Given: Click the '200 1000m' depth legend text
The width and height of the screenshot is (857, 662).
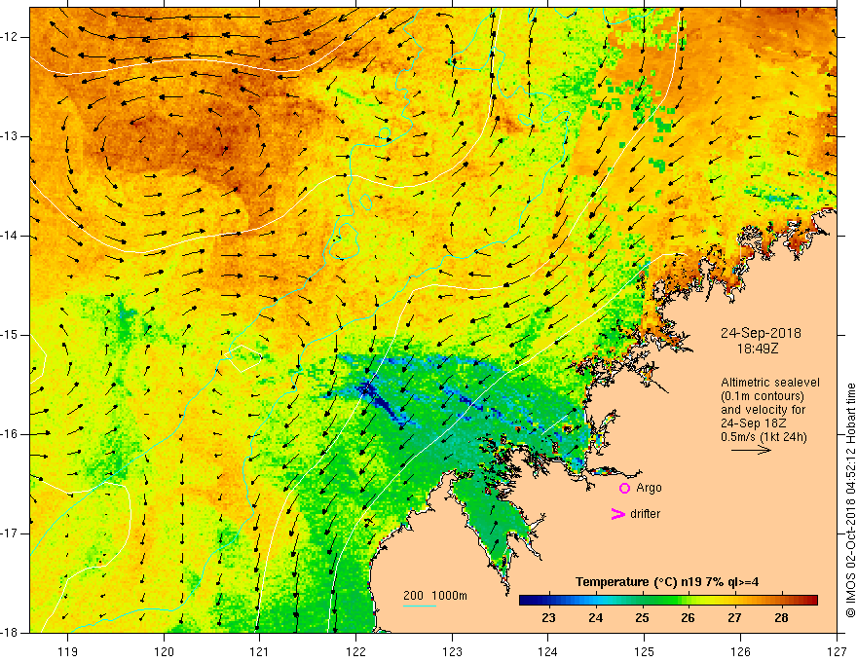Looking at the screenshot, I should click(435, 596).
